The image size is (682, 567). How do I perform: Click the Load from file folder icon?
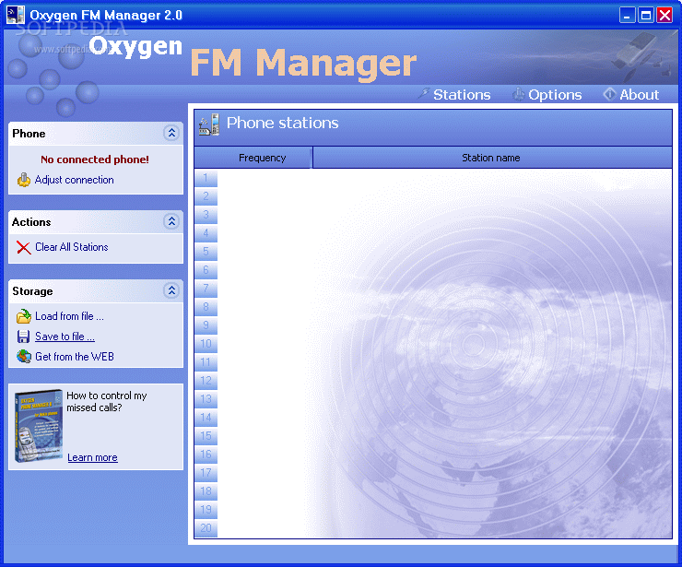pyautogui.click(x=23, y=316)
